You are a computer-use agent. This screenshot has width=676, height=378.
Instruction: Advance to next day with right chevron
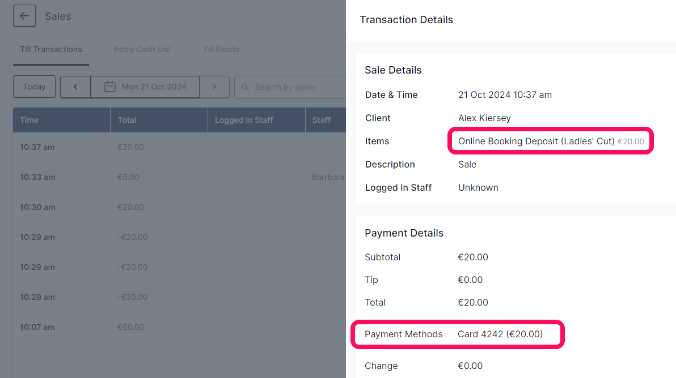point(214,87)
